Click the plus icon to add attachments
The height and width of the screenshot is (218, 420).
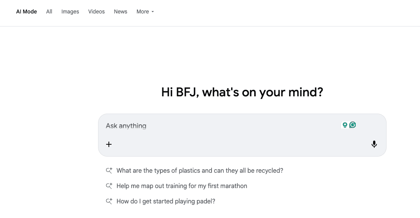click(x=109, y=144)
